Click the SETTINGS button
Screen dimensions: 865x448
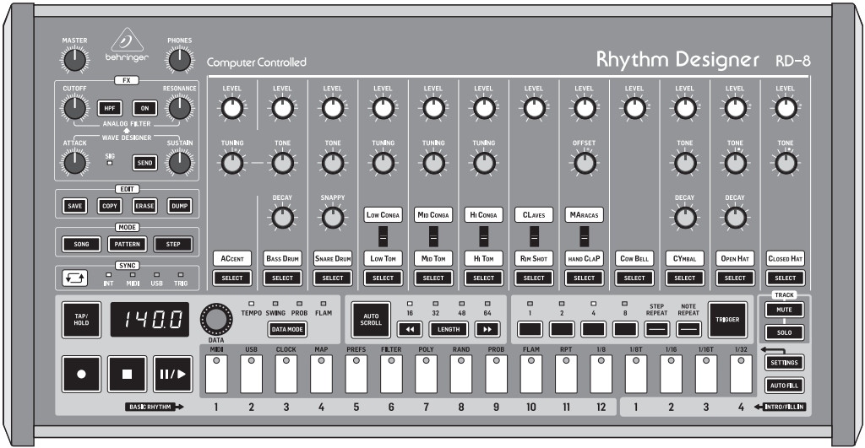784,363
